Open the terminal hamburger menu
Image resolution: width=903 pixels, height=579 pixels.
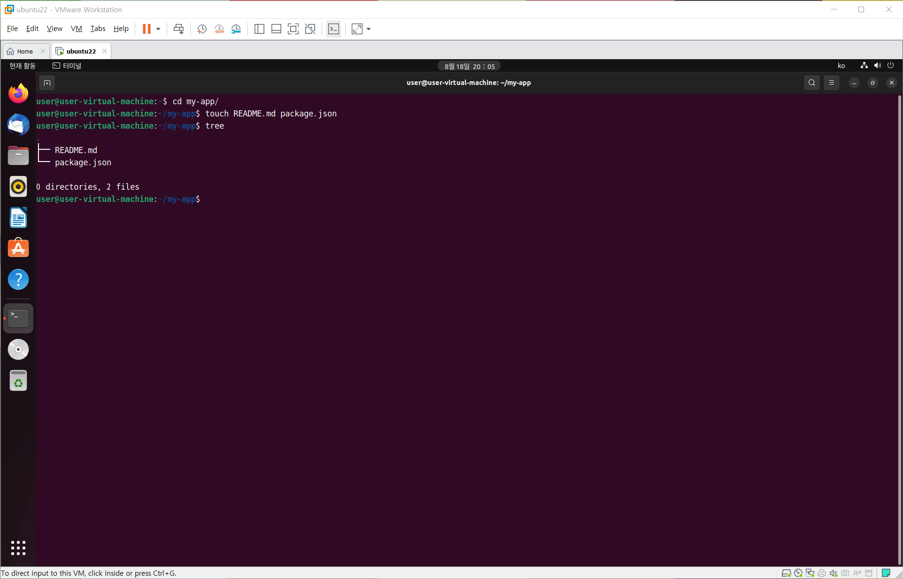[x=831, y=83]
